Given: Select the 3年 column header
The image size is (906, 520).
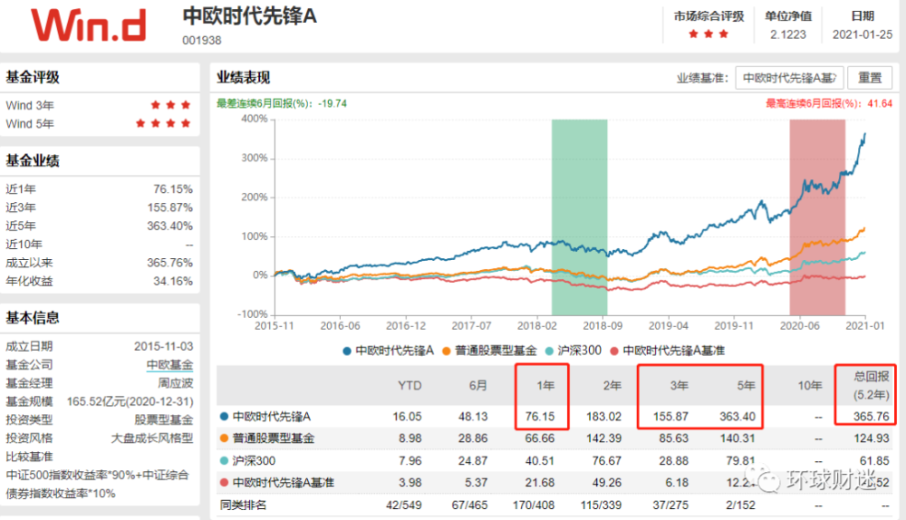Looking at the screenshot, I should [x=679, y=385].
